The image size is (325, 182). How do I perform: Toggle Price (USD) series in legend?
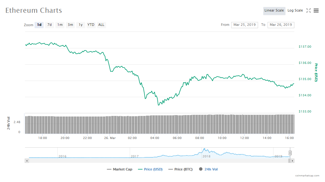coord(150,169)
